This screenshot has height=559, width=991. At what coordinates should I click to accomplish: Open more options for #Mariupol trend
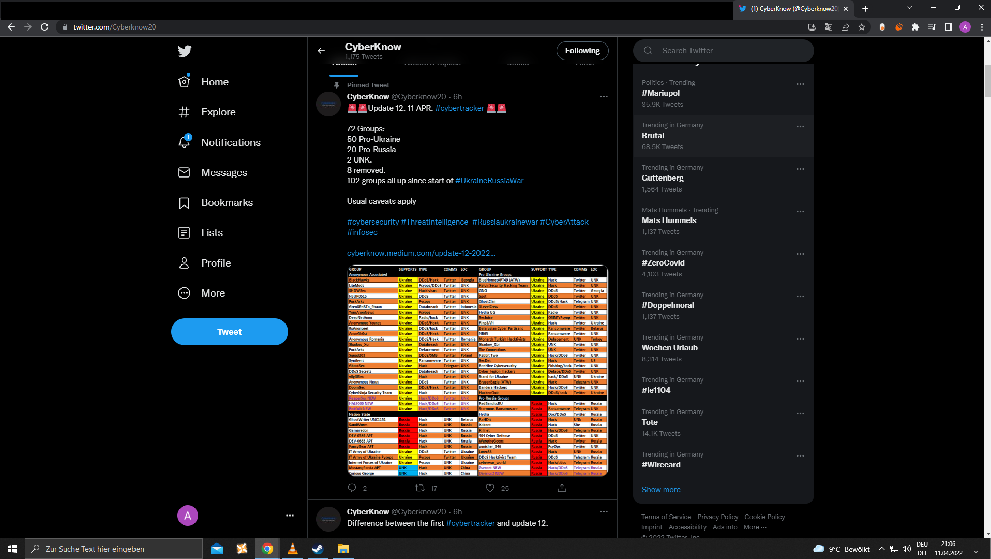[800, 84]
